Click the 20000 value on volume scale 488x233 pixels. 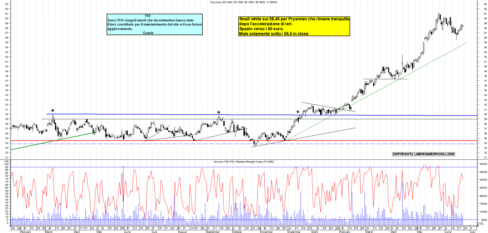click(x=483, y=196)
